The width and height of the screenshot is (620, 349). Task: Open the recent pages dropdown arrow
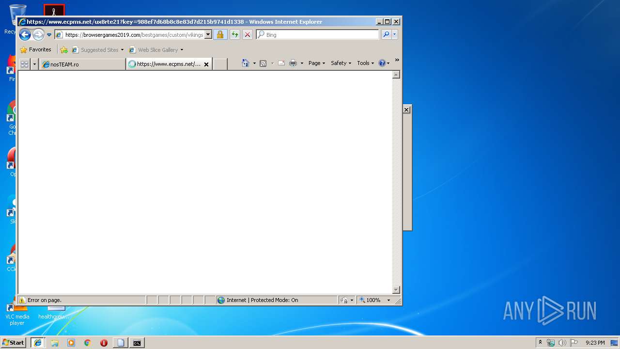click(49, 35)
